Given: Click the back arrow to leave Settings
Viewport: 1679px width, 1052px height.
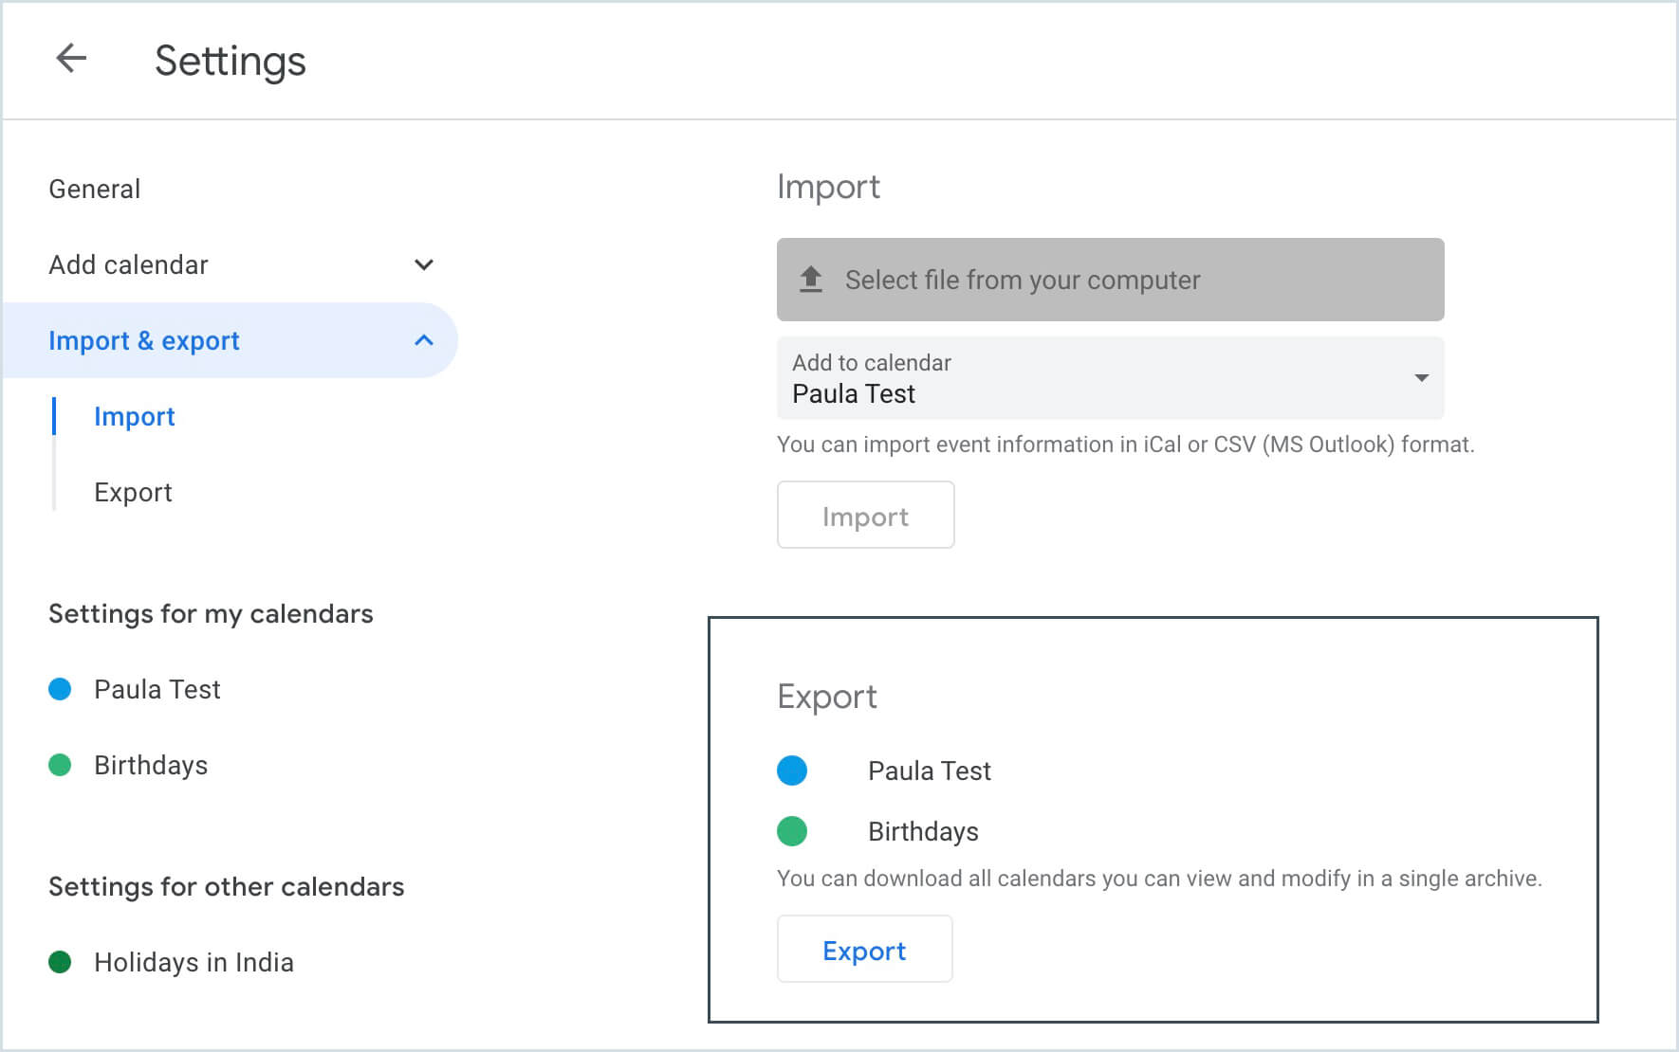Looking at the screenshot, I should (x=71, y=59).
